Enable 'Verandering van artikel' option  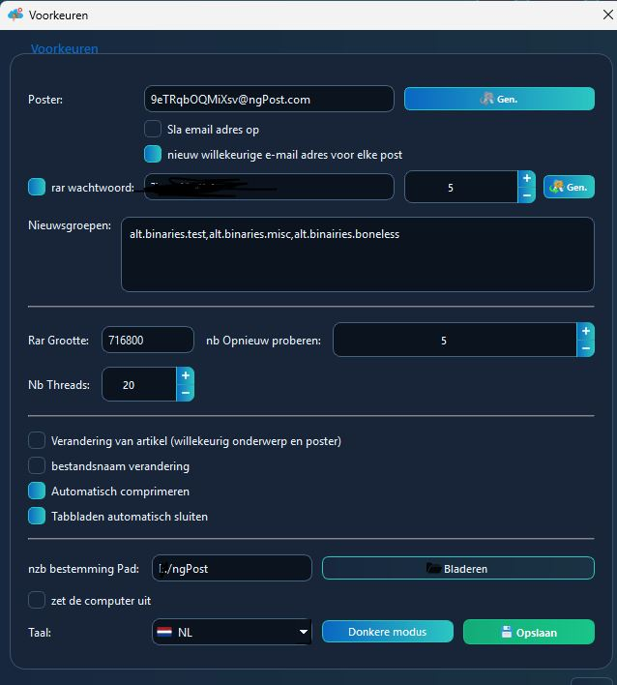coord(37,440)
